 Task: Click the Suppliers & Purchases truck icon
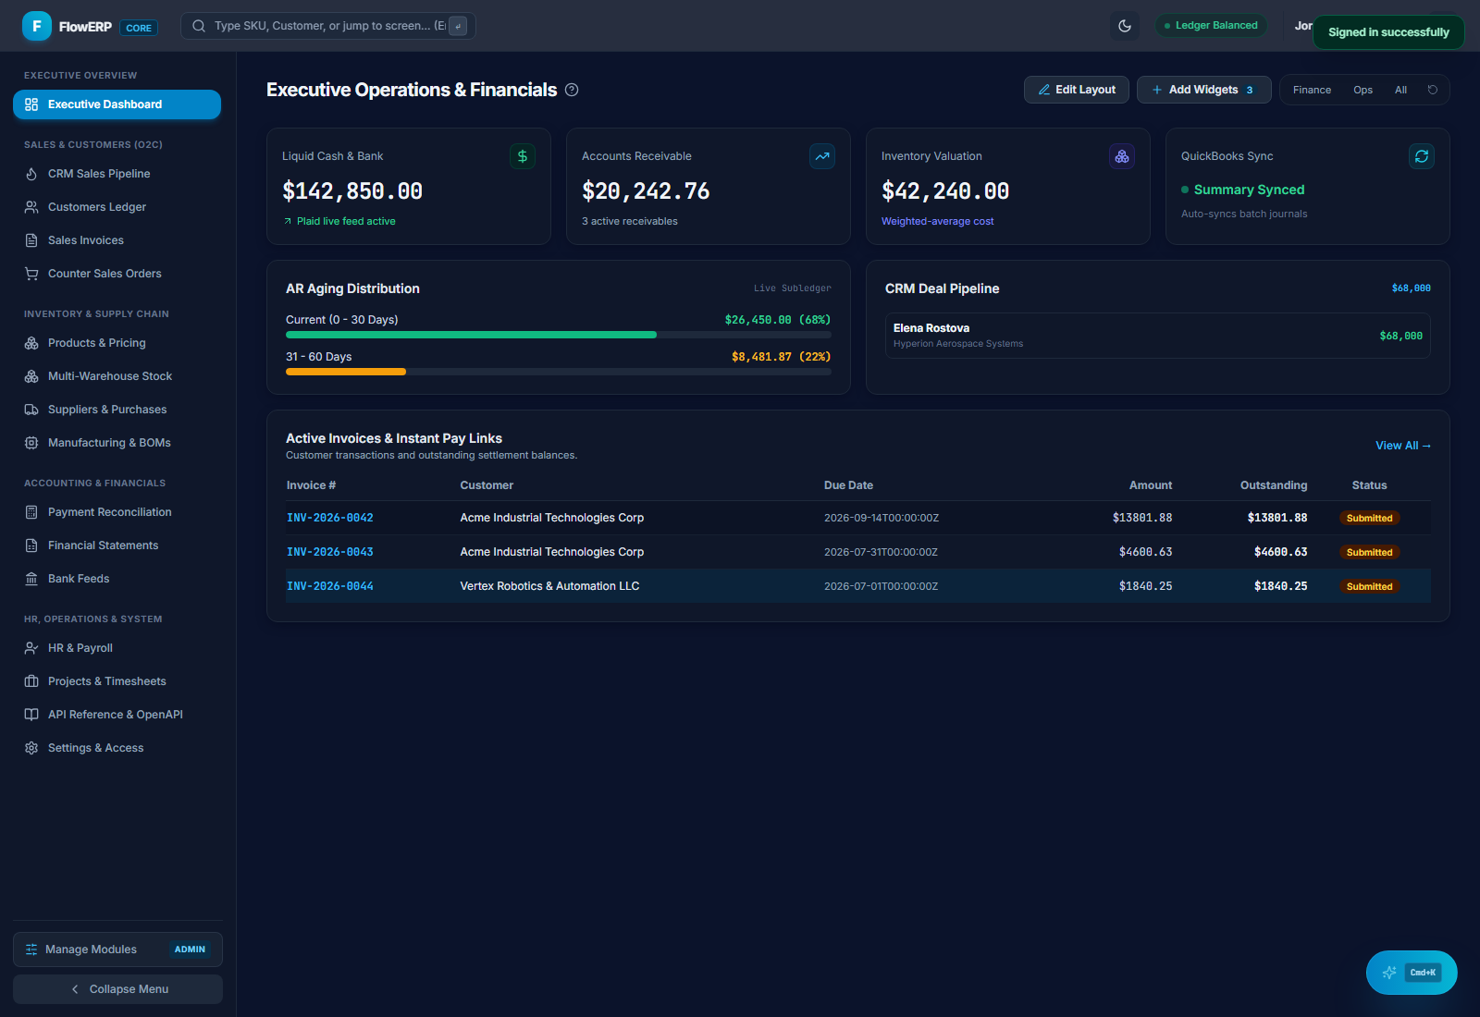coord(31,410)
